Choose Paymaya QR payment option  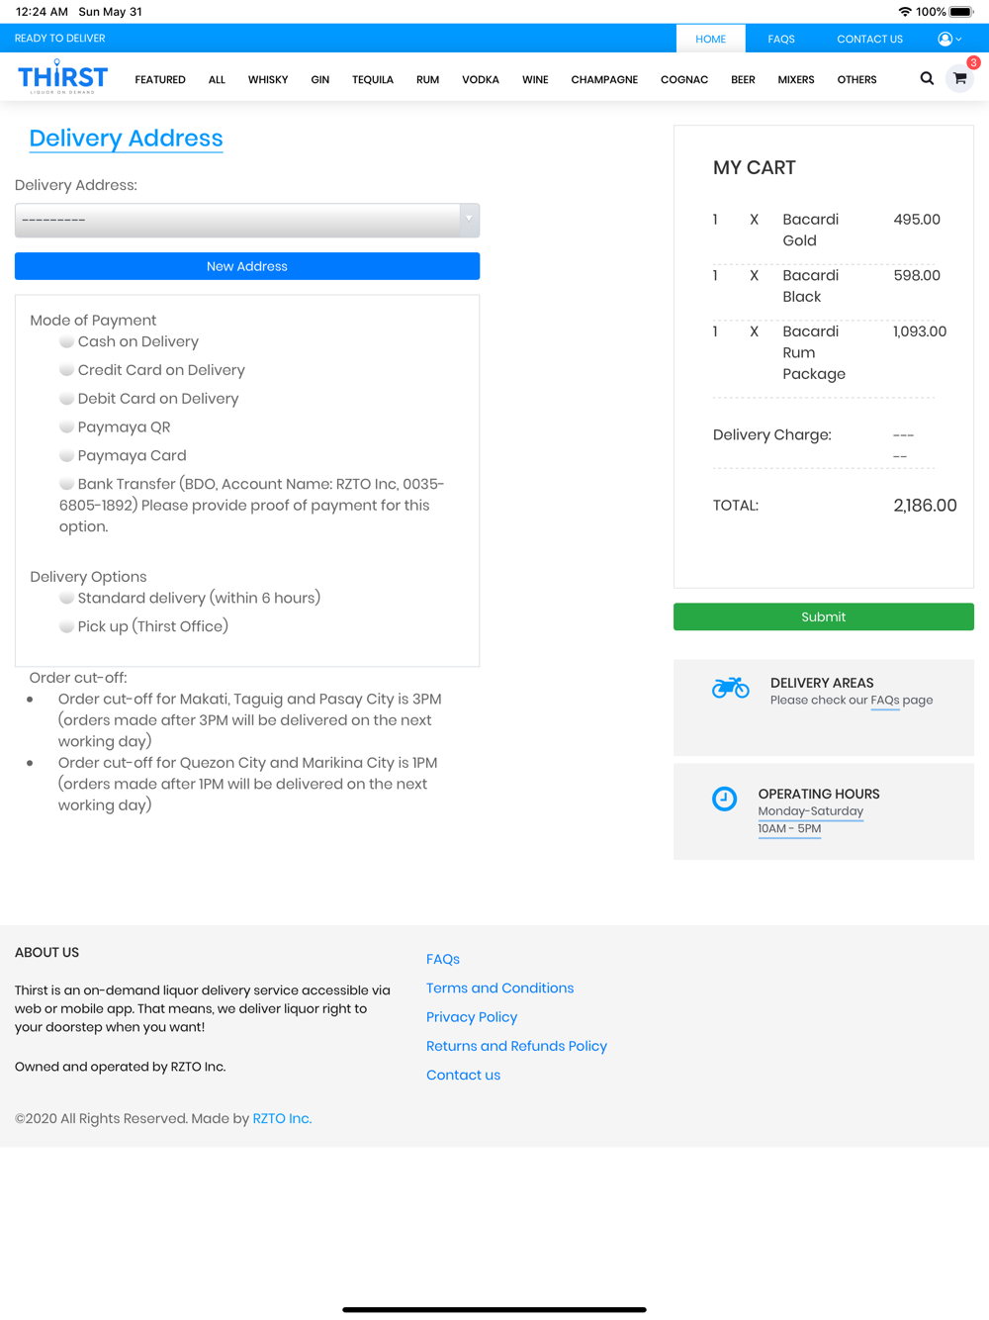pos(66,426)
